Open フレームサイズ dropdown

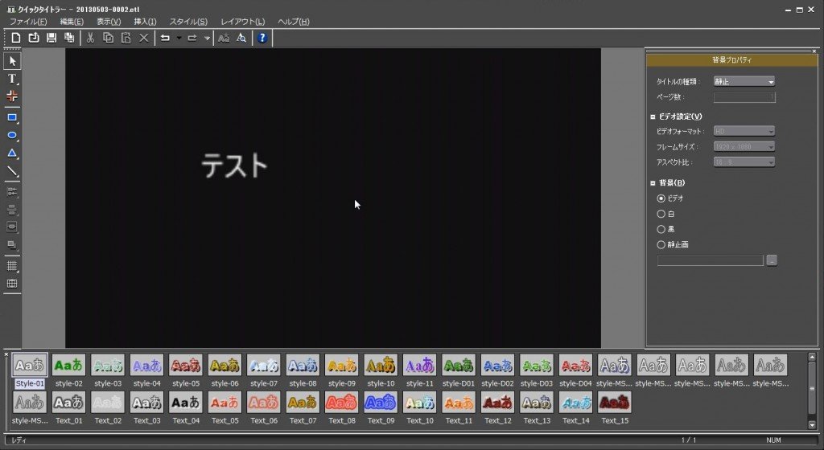[x=744, y=147]
